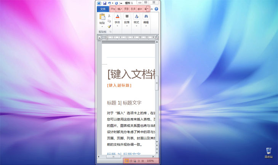Open the Recycle Bin on desktop
Viewport: 278px width, 165px height.
click(x=268, y=152)
